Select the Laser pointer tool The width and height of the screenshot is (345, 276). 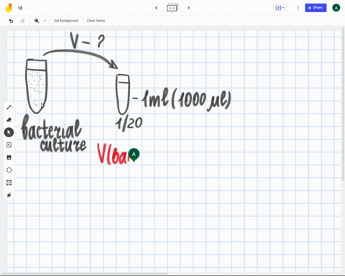[x=9, y=195]
